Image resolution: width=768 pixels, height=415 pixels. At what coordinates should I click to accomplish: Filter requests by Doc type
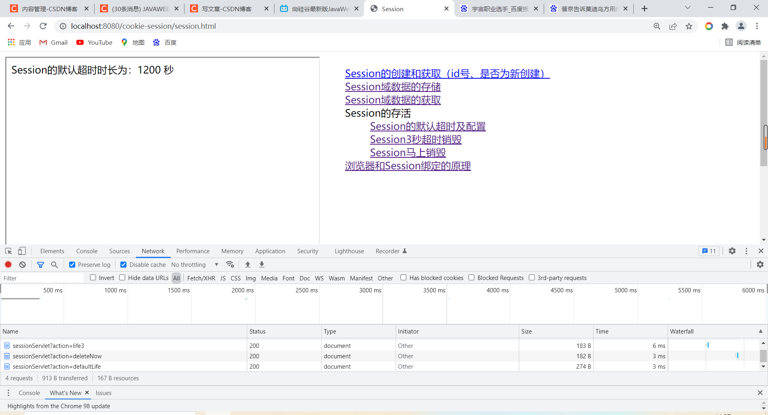[x=305, y=278]
